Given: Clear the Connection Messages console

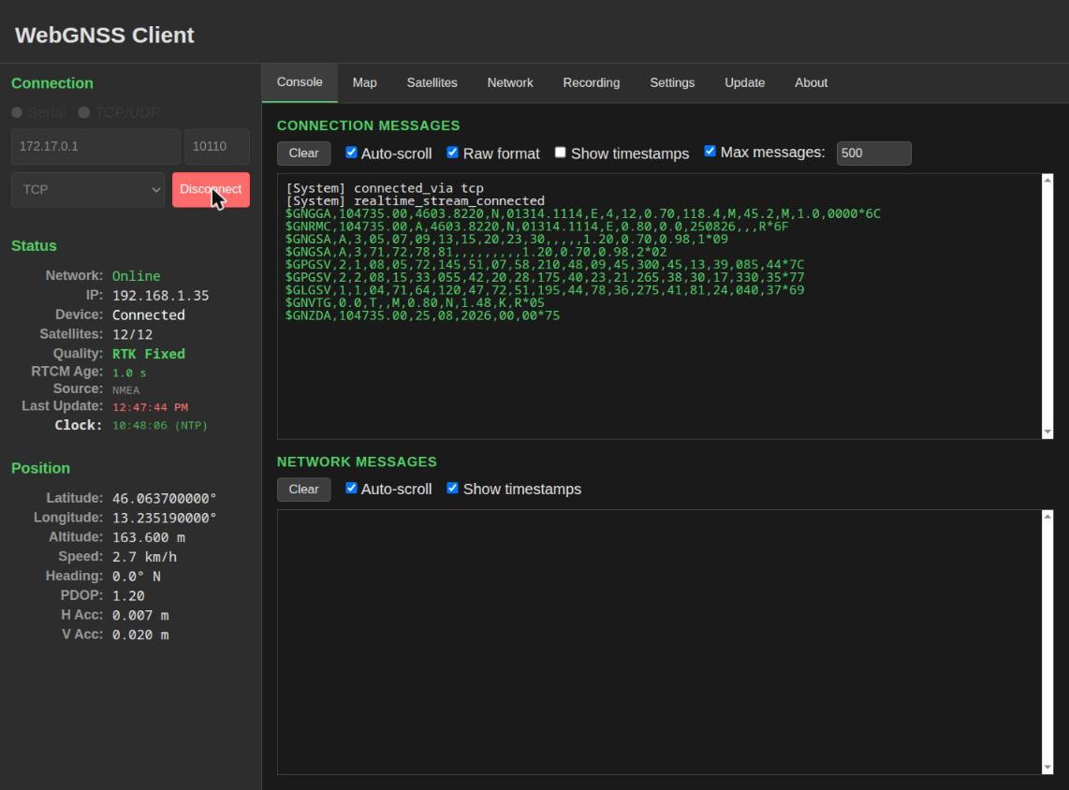Looking at the screenshot, I should click(x=303, y=154).
